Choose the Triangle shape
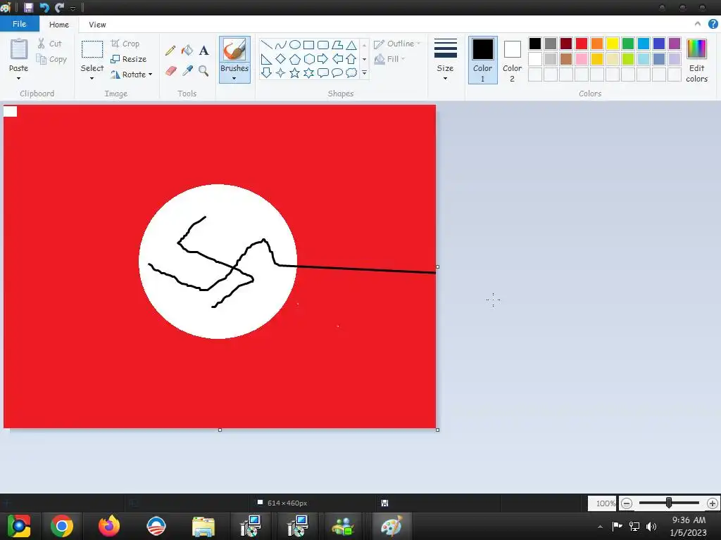This screenshot has width=721, height=540. point(351,45)
